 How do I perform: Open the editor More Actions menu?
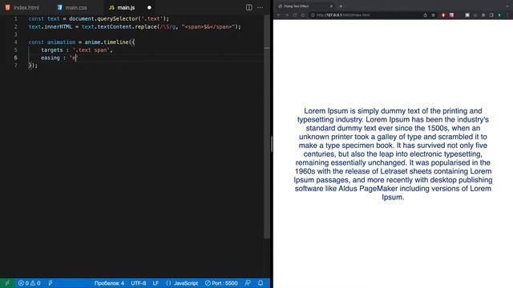(x=260, y=7)
